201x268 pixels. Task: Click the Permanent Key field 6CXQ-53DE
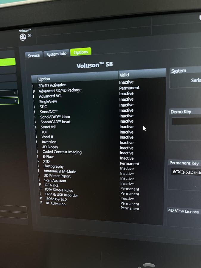pyautogui.click(x=186, y=172)
